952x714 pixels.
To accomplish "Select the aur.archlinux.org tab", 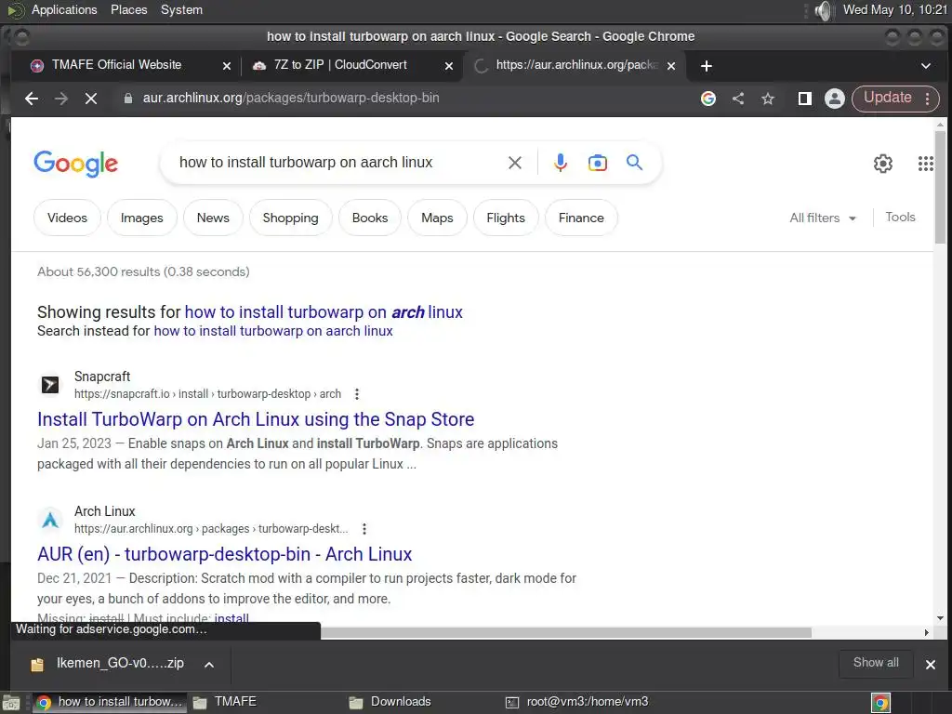I will (576, 65).
